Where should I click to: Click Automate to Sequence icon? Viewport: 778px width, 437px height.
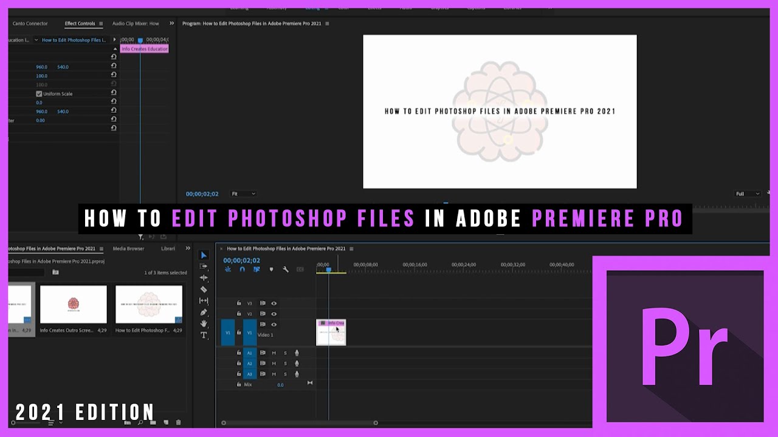coord(128,422)
